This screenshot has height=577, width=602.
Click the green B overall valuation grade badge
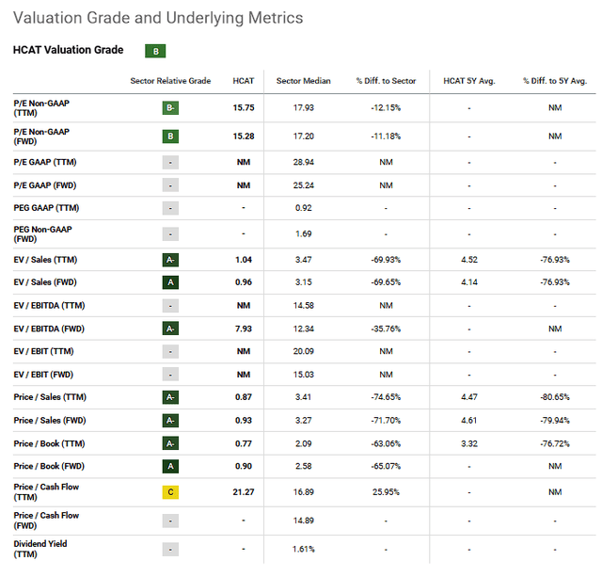point(154,51)
